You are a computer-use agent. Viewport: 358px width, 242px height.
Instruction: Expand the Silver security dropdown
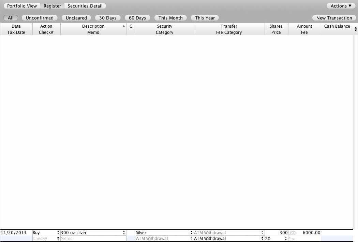coord(191,233)
